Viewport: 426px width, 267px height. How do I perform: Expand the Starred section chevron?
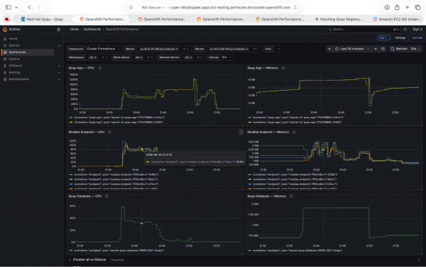[59, 45]
